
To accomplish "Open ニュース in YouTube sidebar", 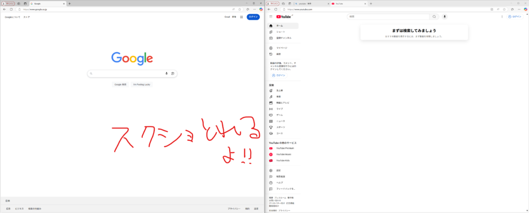I will (x=282, y=121).
